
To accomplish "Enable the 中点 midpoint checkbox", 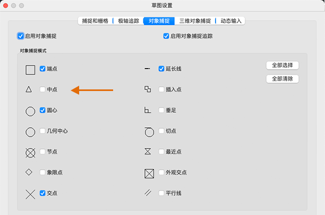I will click(x=42, y=89).
